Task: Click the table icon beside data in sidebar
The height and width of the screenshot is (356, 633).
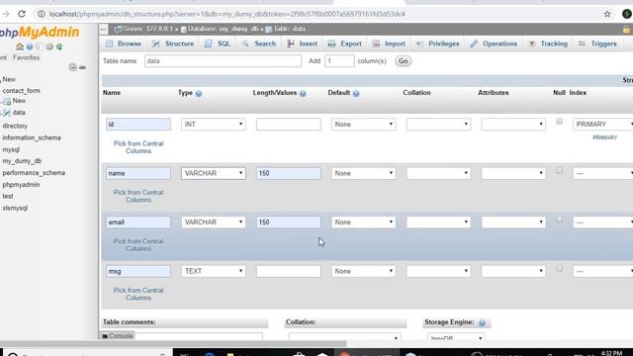Action: coord(7,113)
